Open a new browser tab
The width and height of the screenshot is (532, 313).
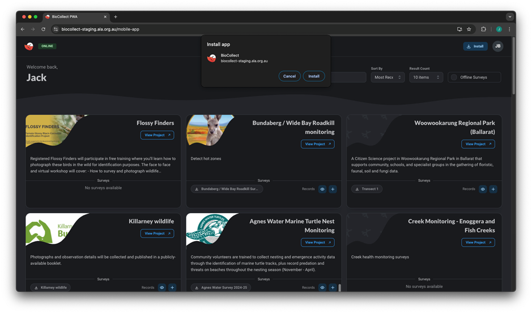(x=116, y=16)
